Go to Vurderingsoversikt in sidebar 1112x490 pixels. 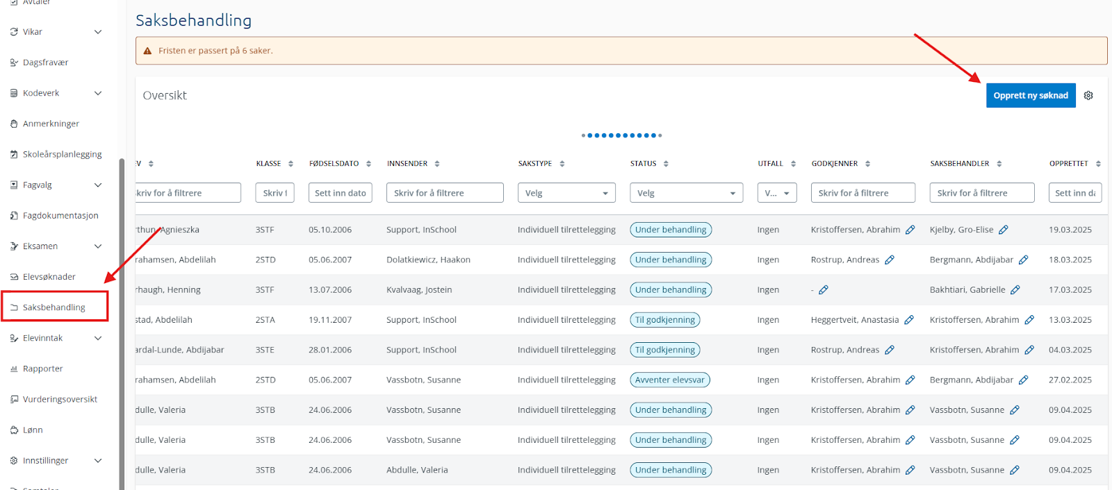coord(60,399)
